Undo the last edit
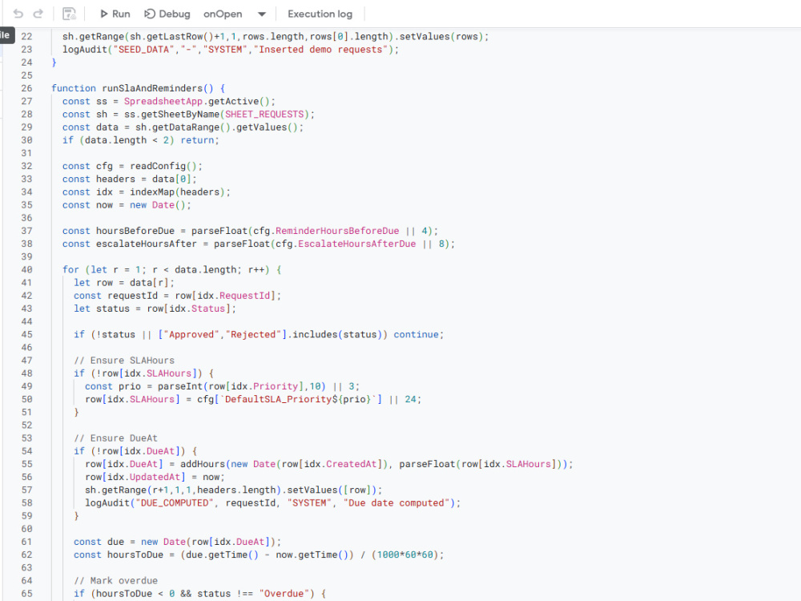 coord(18,14)
